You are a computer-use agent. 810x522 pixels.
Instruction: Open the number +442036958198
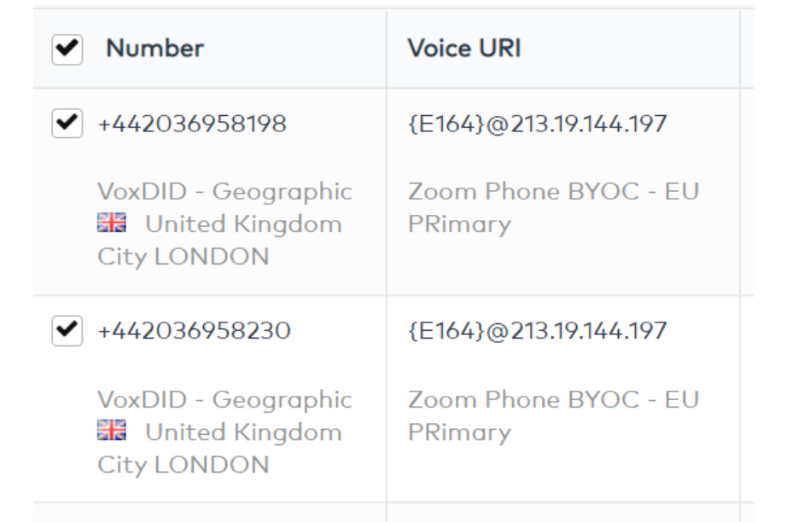[x=192, y=125]
